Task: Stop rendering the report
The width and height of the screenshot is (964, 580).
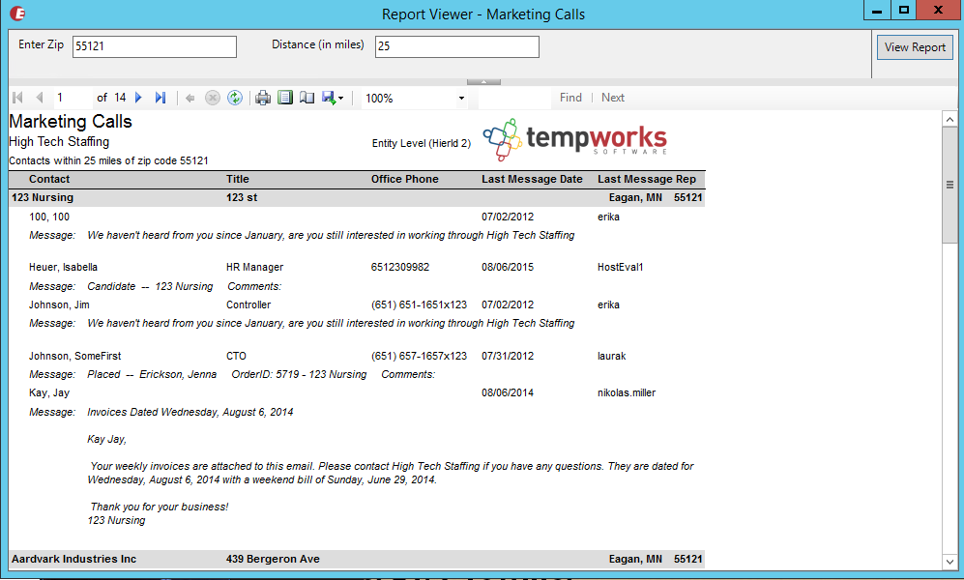Action: pyautogui.click(x=212, y=98)
